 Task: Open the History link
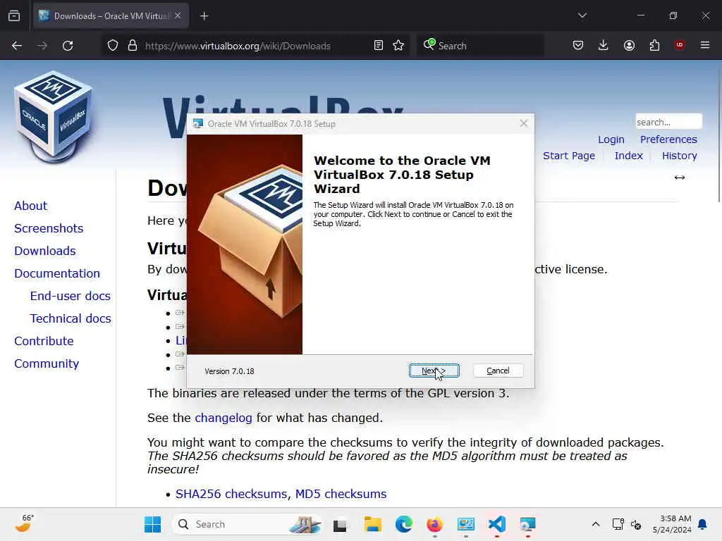[x=679, y=156]
